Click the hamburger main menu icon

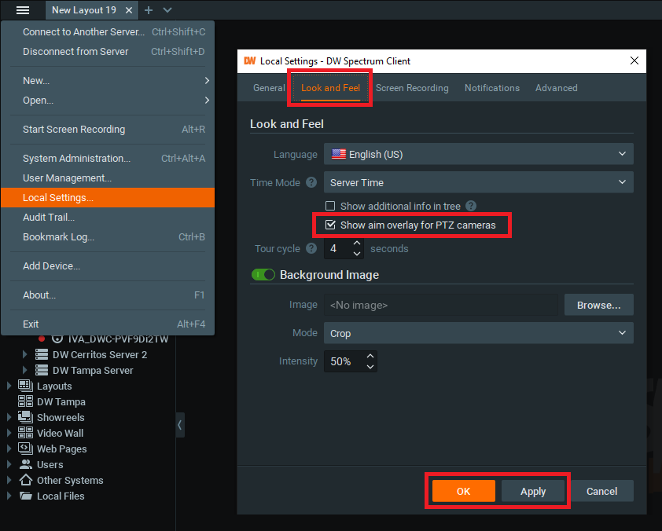click(x=23, y=10)
